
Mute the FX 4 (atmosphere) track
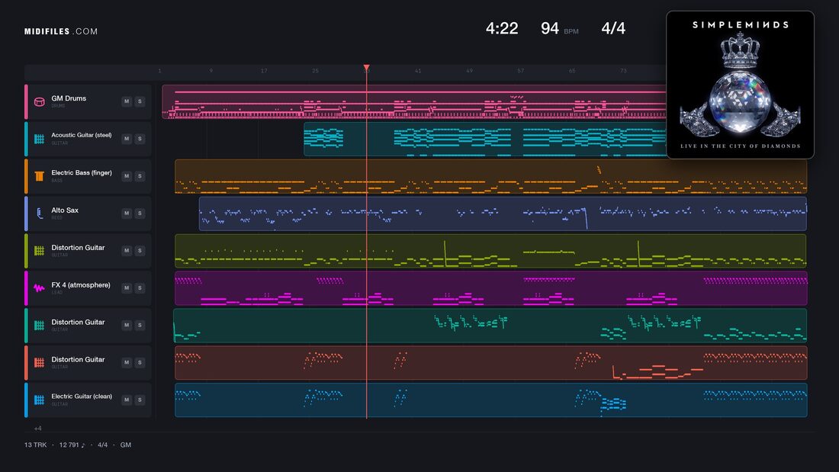pyautogui.click(x=127, y=288)
